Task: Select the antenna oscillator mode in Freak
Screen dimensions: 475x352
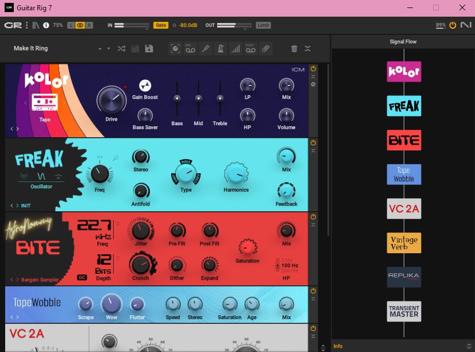Action: pyautogui.click(x=24, y=176)
